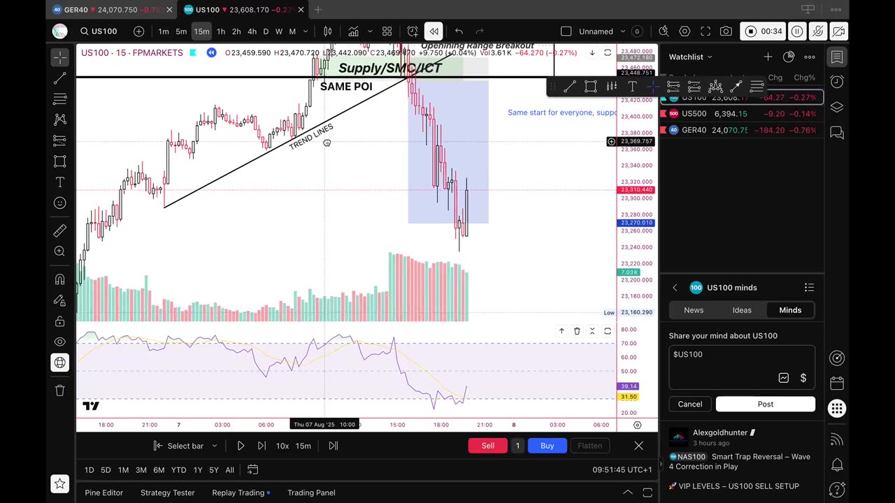Open geometric shapes tool in left toolbar
The height and width of the screenshot is (503, 895).
point(60,161)
